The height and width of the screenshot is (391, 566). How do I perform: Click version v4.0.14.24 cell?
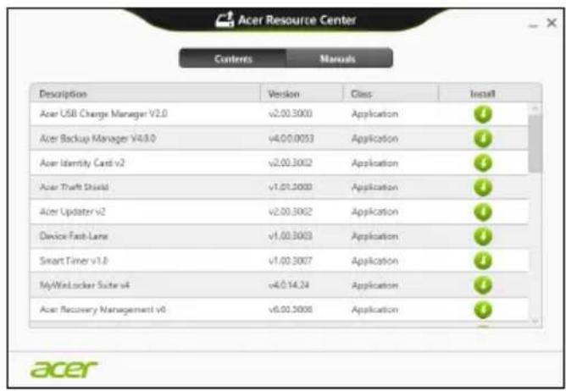pos(289,285)
